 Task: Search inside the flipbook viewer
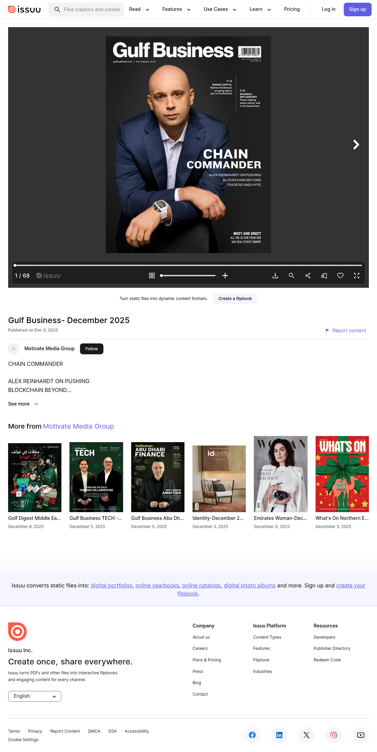pos(292,276)
